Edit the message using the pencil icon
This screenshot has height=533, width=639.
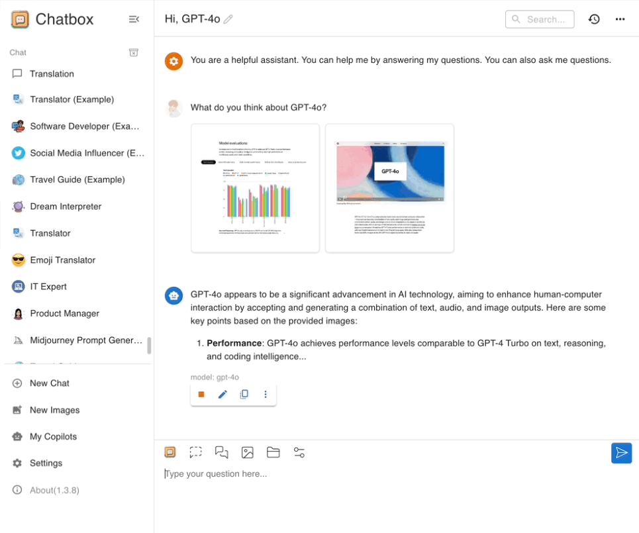(x=222, y=395)
